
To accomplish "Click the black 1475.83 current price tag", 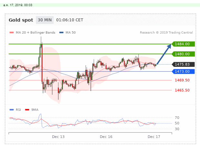I will click(x=183, y=64).
